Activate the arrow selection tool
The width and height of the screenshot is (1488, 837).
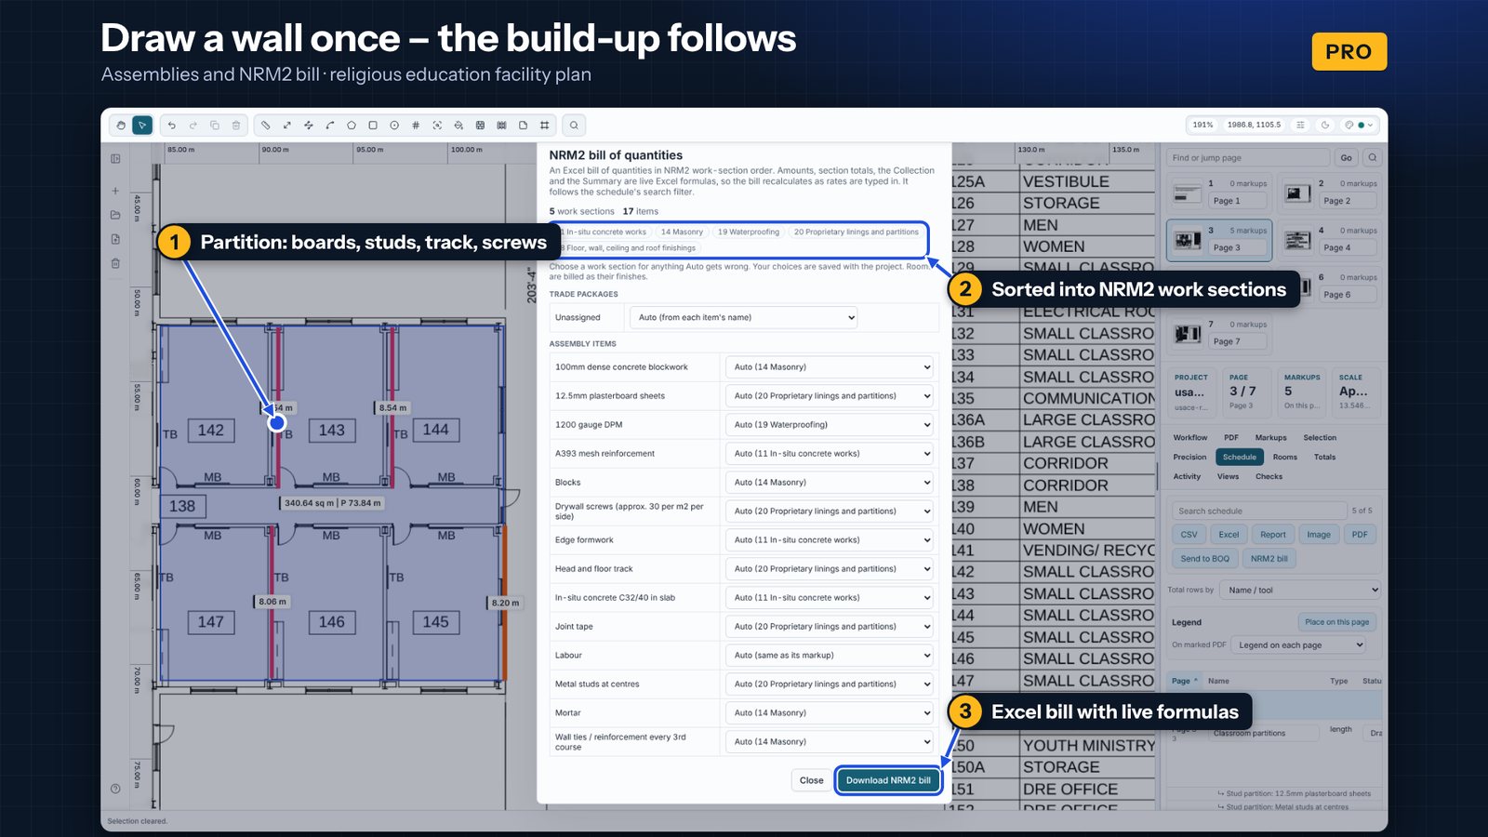[x=142, y=125]
